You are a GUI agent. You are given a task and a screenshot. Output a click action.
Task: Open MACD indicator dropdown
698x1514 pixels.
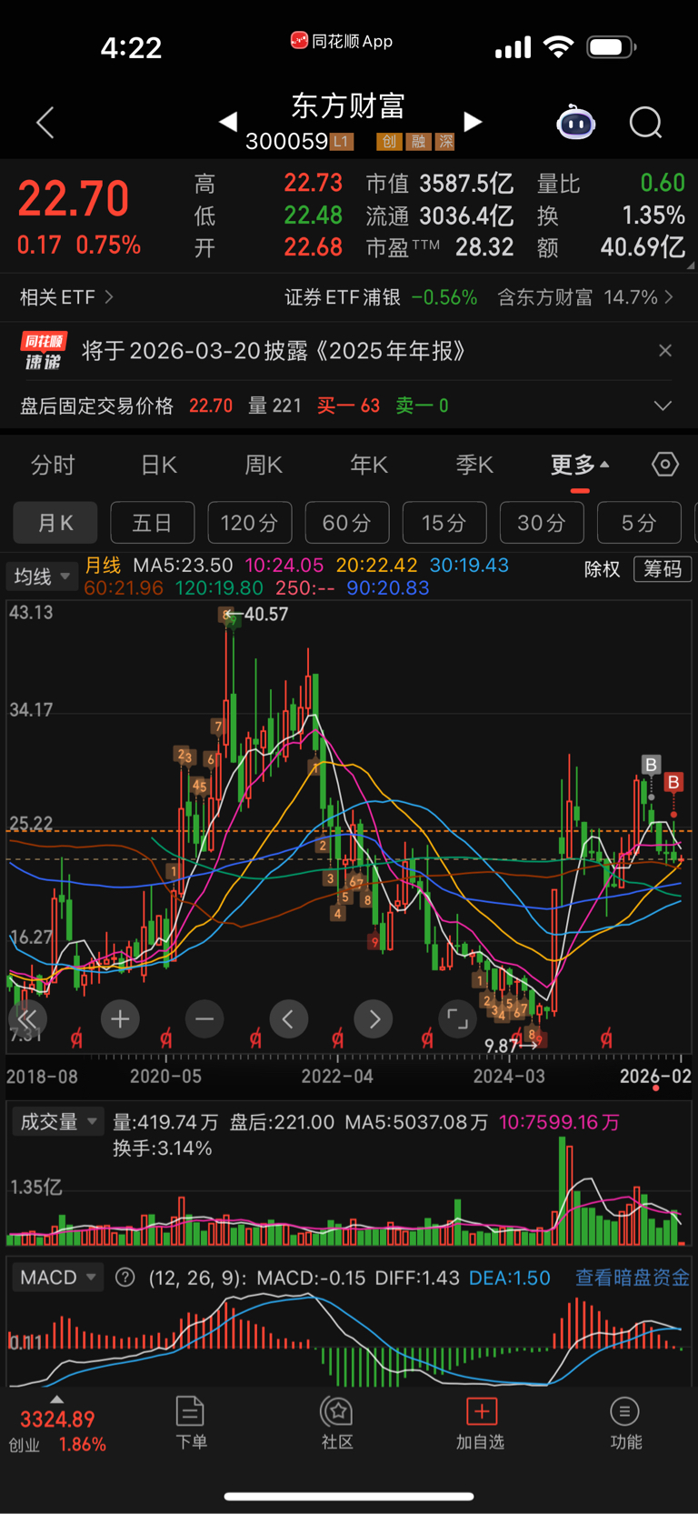pyautogui.click(x=58, y=1278)
